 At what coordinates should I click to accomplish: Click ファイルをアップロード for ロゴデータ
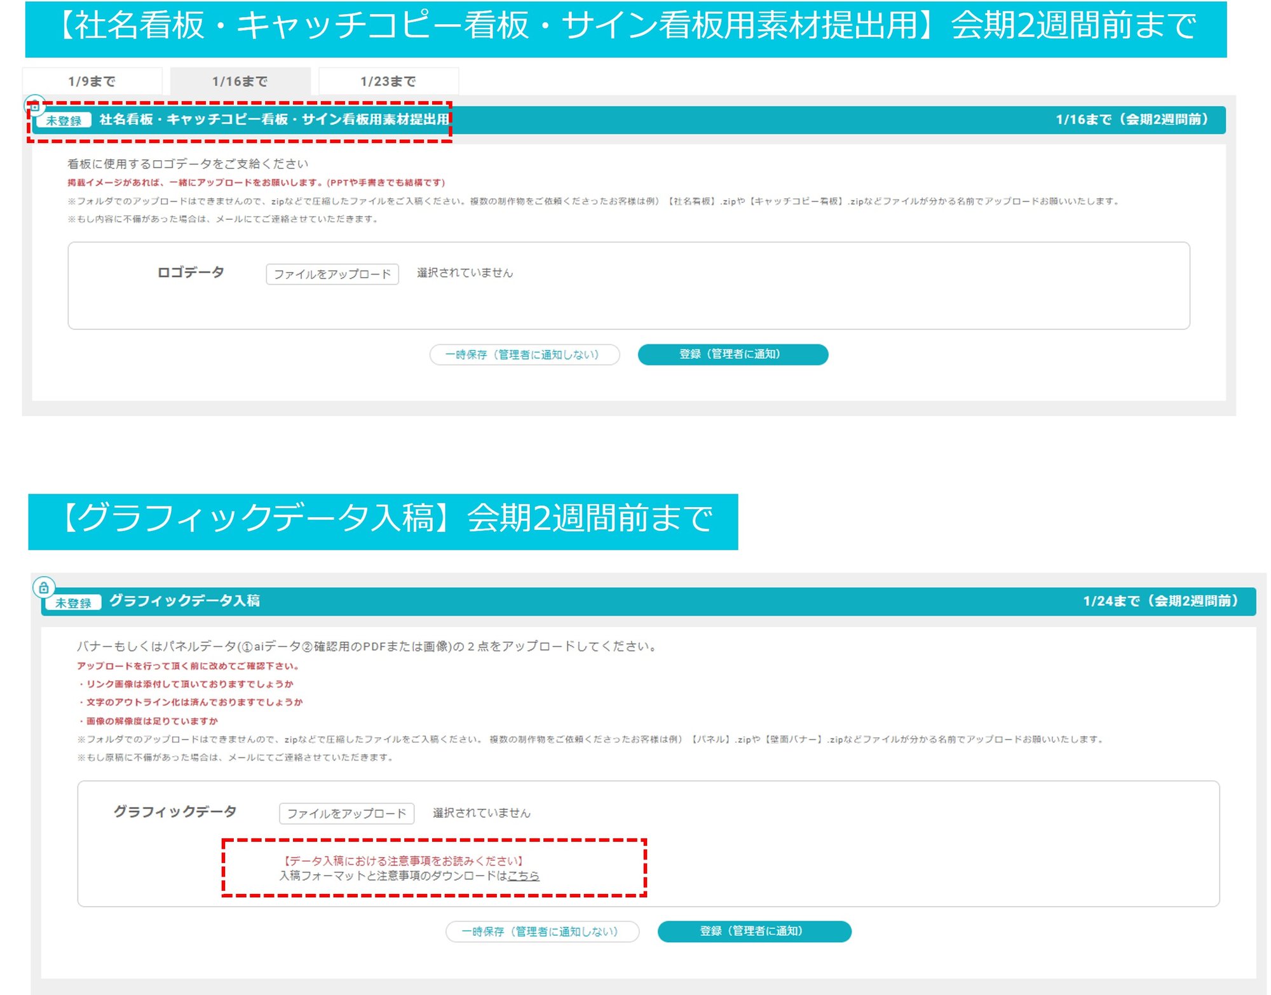[x=333, y=274]
